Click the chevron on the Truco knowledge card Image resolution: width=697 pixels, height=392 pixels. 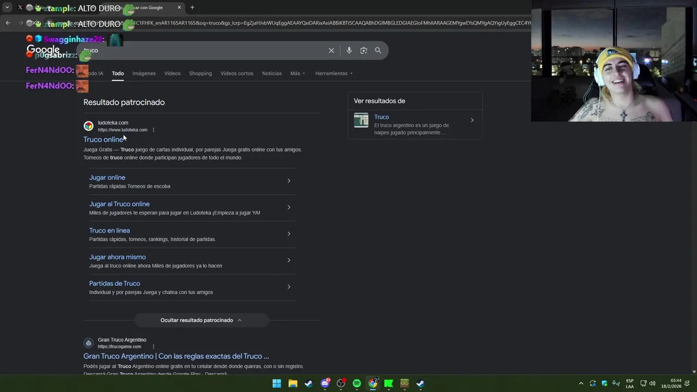tap(472, 120)
